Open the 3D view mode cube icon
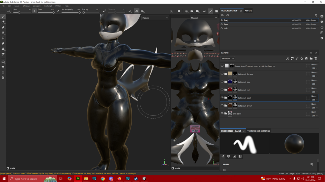 (192, 11)
